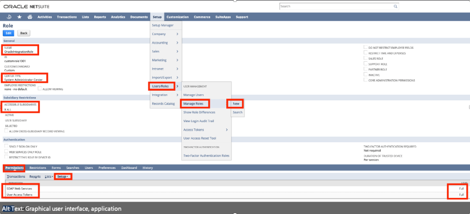Check the Inactive checkbox
This screenshot has width=470, height=214.
(365, 75)
